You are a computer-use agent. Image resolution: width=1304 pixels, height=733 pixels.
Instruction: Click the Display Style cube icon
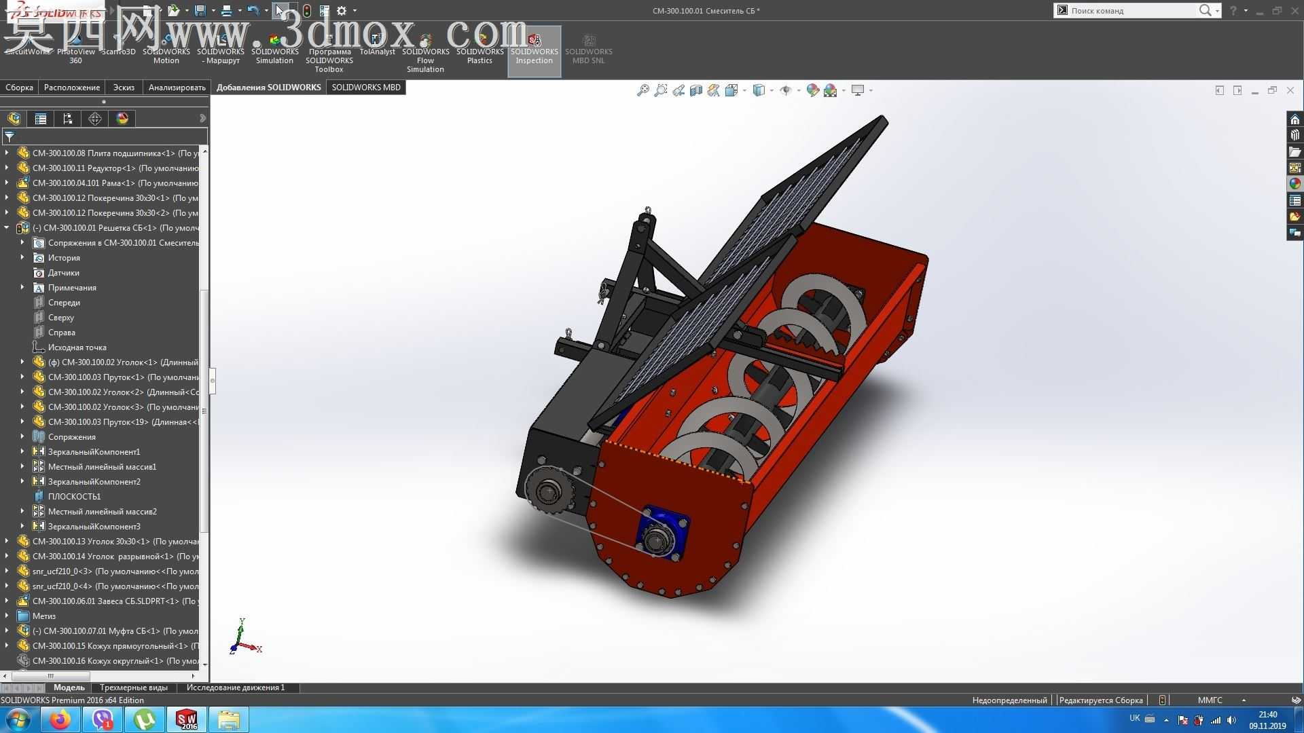[x=759, y=90]
